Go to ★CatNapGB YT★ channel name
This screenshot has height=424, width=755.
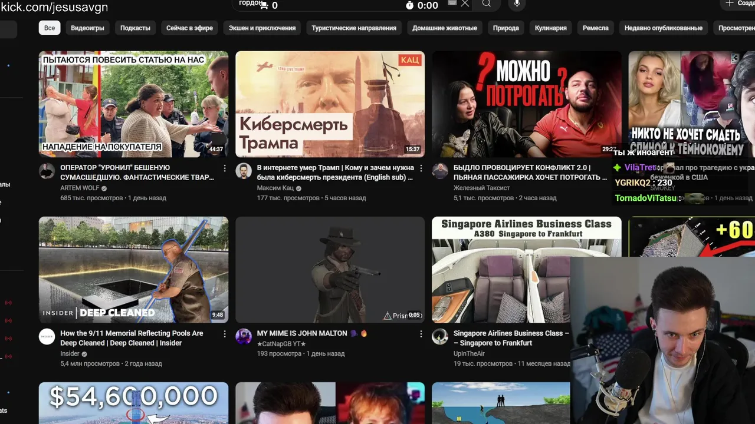pos(281,343)
